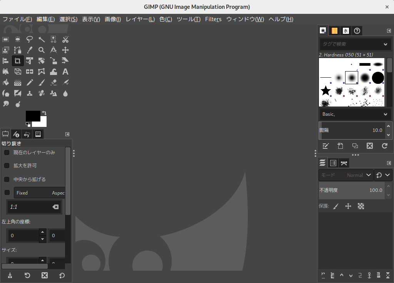Select the Text tool
The height and width of the screenshot is (283, 394).
point(65,72)
